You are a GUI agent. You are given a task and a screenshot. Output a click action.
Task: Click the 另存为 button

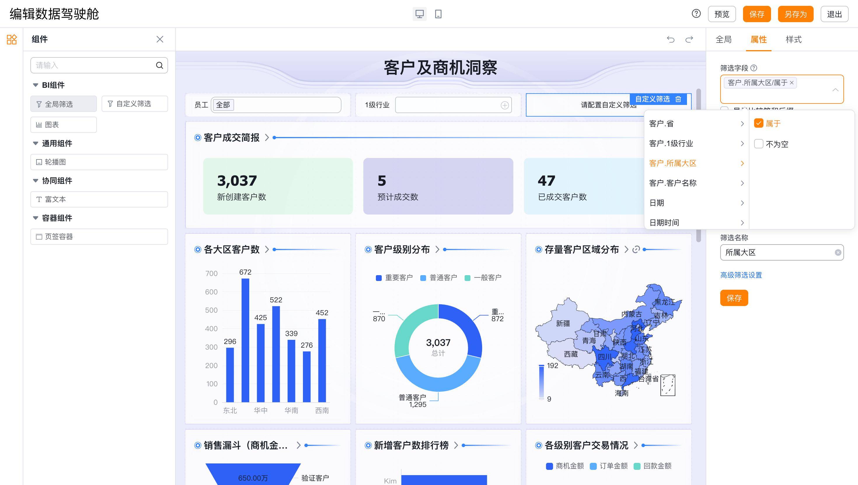pos(795,14)
